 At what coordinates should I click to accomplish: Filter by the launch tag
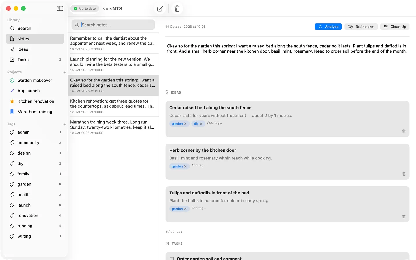[x=35, y=205]
